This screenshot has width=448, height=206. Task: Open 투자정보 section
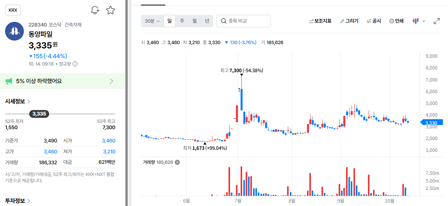pos(18,201)
